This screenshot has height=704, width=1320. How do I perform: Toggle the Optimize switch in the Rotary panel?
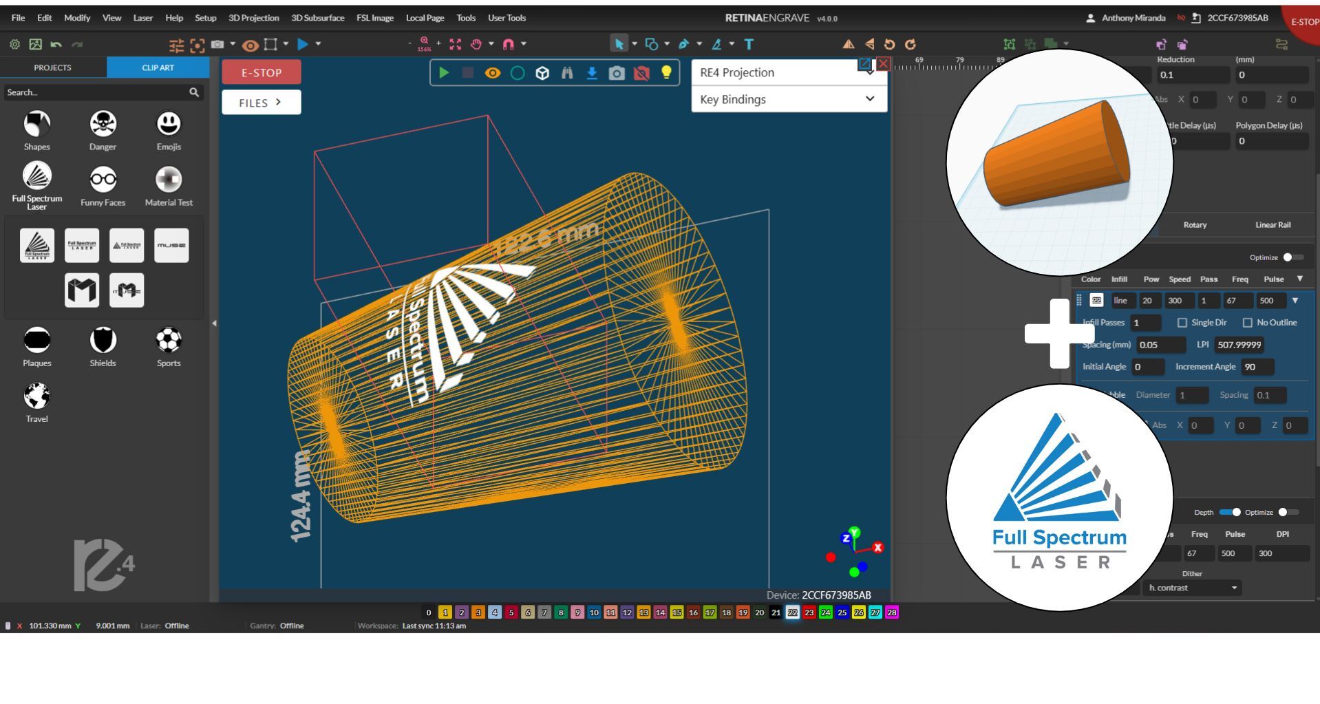tap(1291, 257)
